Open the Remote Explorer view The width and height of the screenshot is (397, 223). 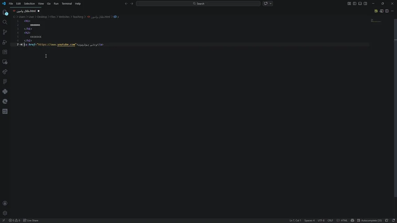click(5, 62)
